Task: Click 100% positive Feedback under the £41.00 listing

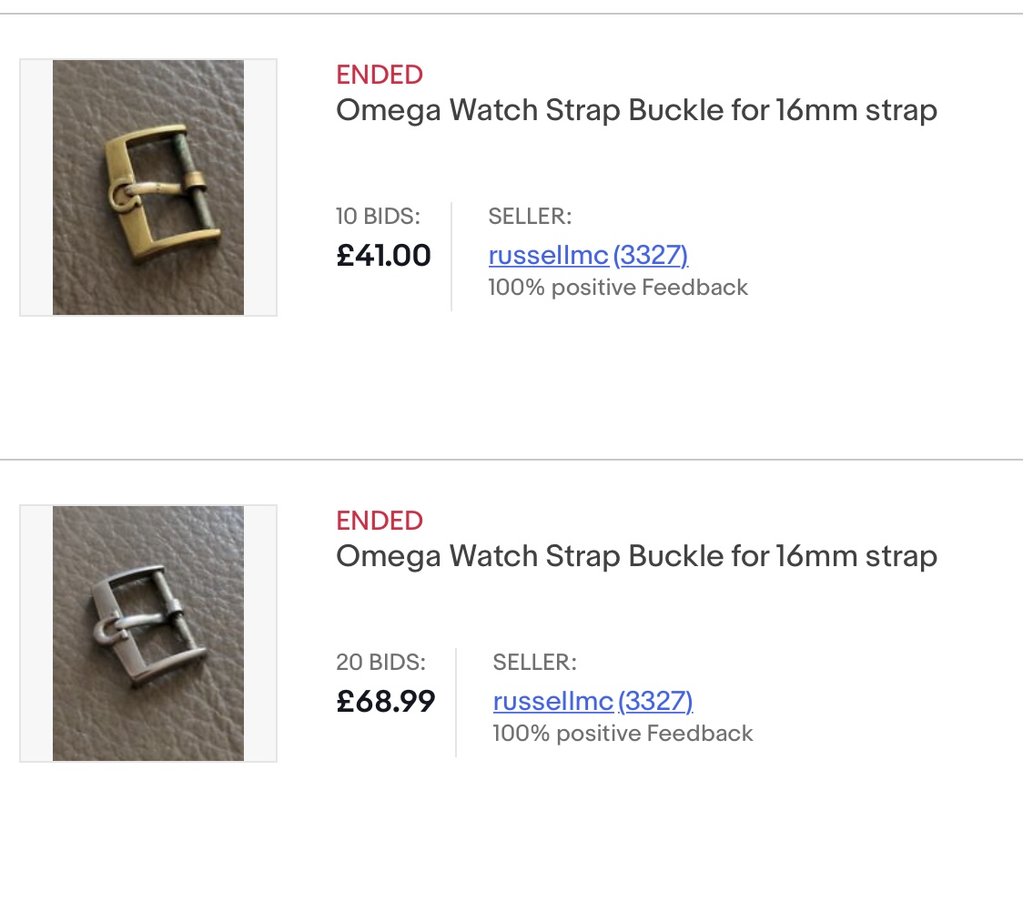Action: 618,288
